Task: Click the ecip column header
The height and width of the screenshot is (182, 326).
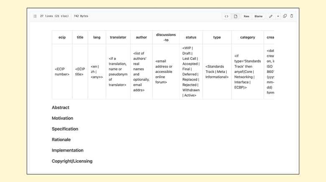Action: 62,37
